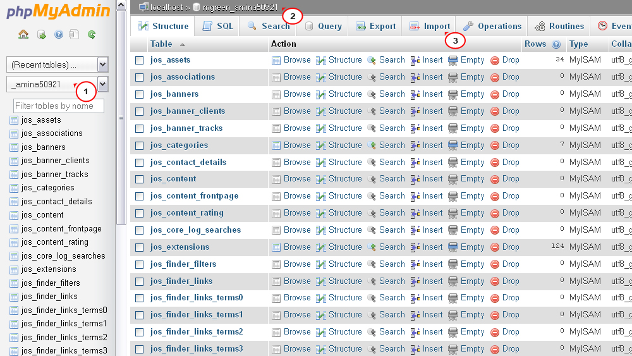Click the Home icon in the sidebar
The width and height of the screenshot is (632, 356).
[x=23, y=35]
